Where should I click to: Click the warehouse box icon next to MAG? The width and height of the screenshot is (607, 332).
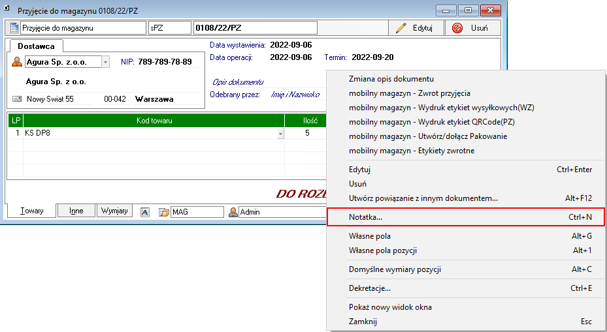163,212
